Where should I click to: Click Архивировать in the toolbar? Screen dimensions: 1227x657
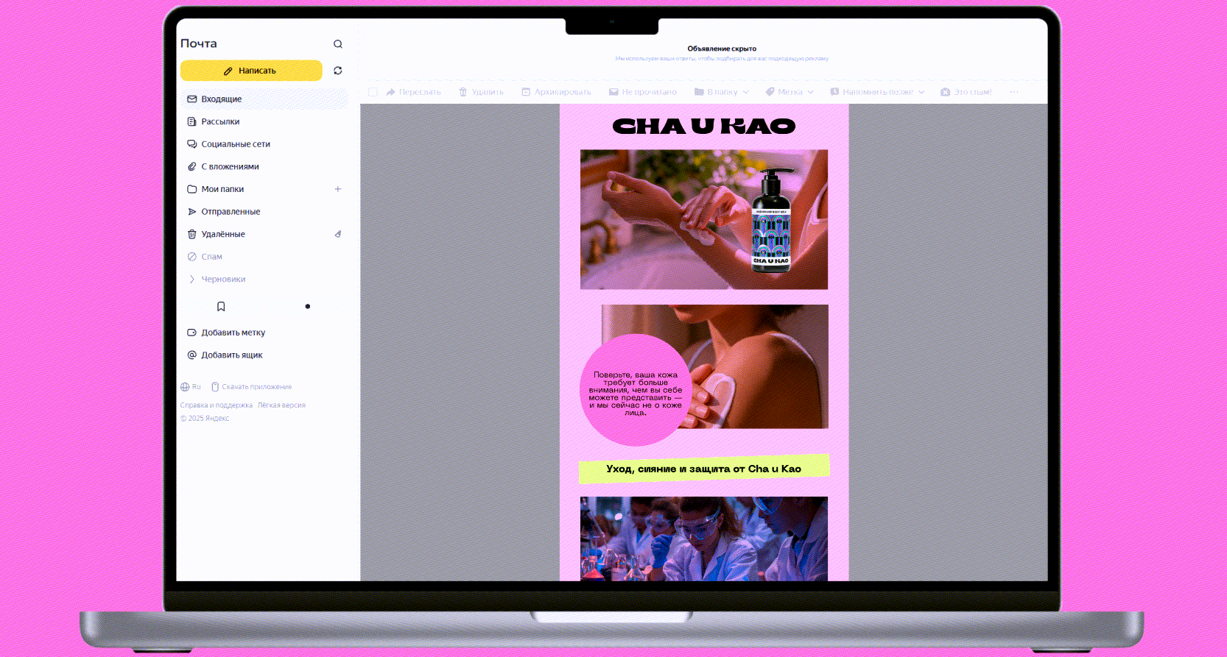(x=556, y=92)
